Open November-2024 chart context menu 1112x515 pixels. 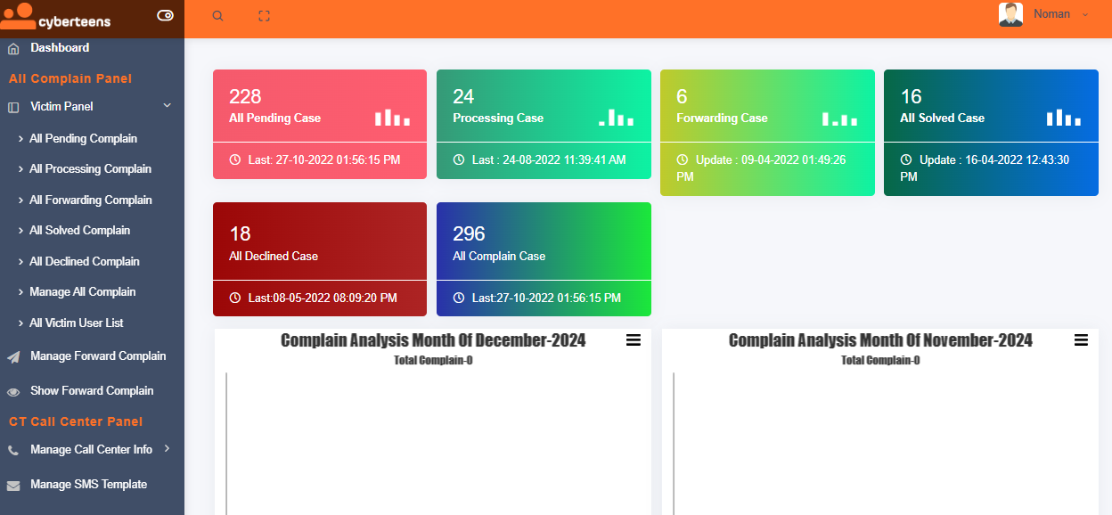tap(1081, 340)
